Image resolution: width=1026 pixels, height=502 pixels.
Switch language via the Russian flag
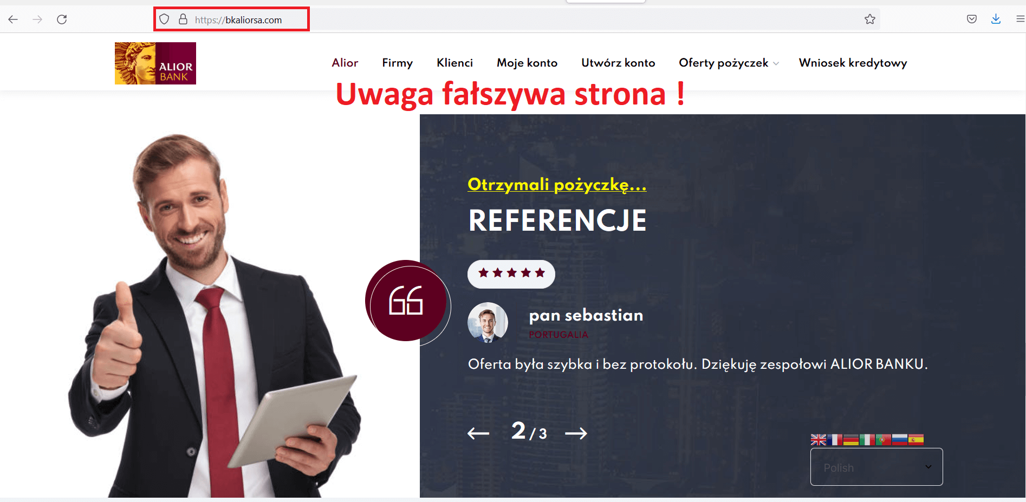point(900,440)
